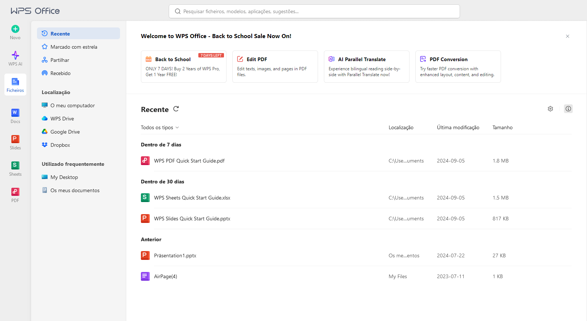This screenshot has width=587, height=321.
Task: Open the PDF icon in sidebar
Action: [x=15, y=191]
